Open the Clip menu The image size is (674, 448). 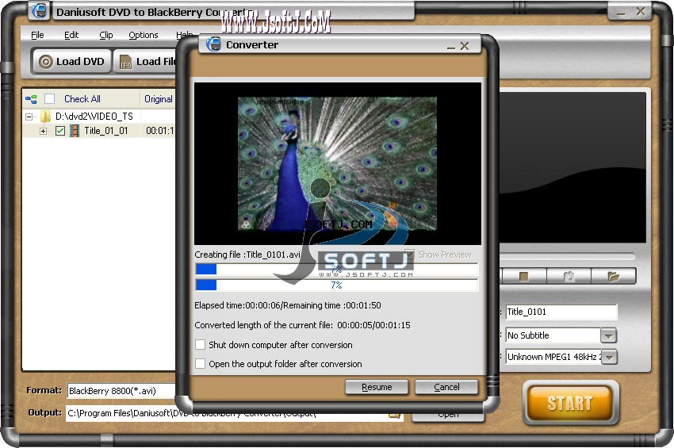[105, 35]
